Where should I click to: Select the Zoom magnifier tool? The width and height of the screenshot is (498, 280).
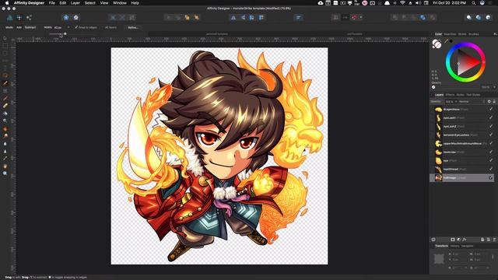pyautogui.click(x=5, y=173)
